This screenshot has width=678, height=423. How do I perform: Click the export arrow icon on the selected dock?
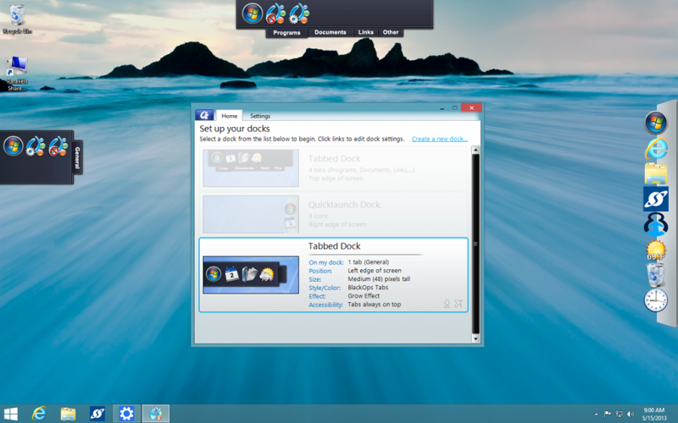447,303
